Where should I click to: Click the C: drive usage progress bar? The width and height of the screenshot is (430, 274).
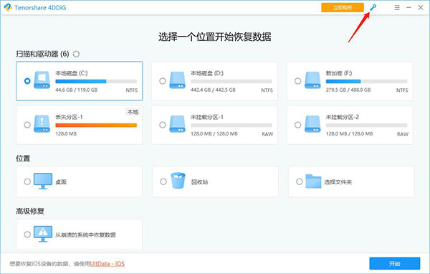[96, 81]
